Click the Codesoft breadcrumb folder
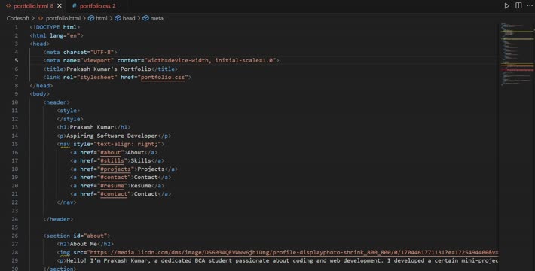 click(x=18, y=18)
